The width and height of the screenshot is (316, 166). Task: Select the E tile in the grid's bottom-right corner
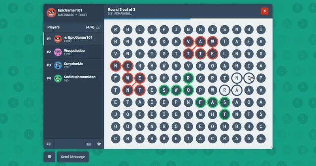[x=261, y=139]
